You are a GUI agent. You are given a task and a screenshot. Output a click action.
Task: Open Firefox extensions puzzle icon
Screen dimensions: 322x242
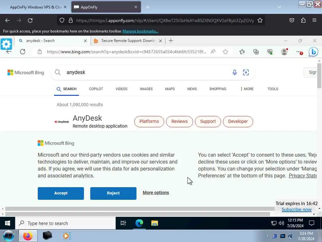pyautogui.click(x=303, y=20)
